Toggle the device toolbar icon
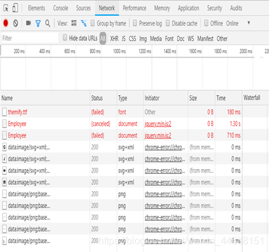This screenshot has width=269, height=252. (x=15, y=8)
